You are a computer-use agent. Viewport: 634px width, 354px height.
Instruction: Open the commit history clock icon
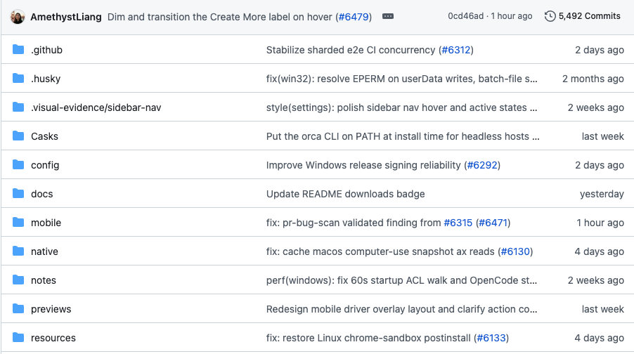click(x=550, y=17)
